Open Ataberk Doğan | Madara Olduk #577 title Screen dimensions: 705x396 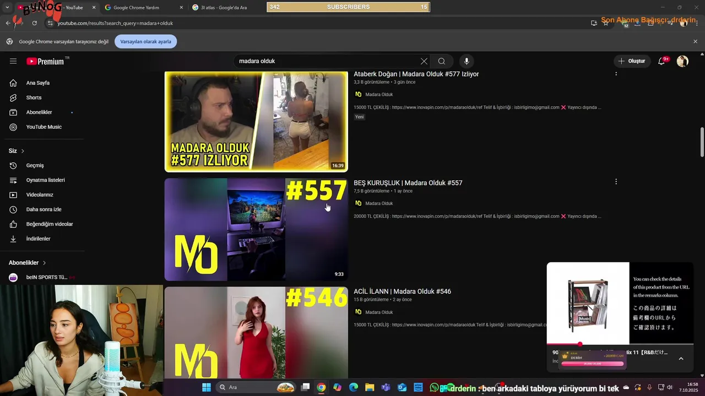coord(416,74)
